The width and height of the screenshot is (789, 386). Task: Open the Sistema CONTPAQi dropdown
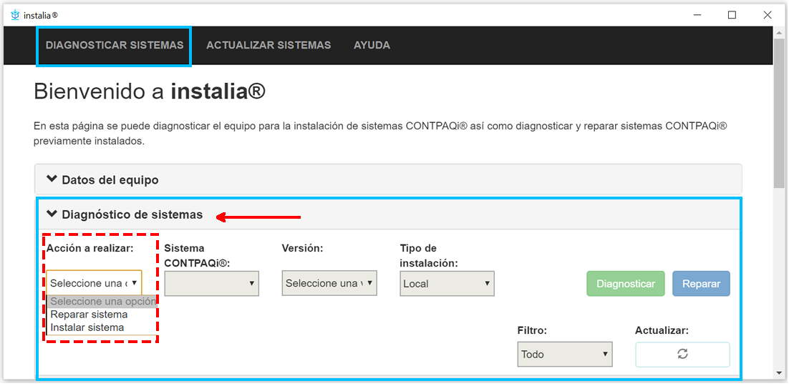212,284
